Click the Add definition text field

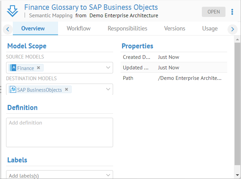coord(59,132)
